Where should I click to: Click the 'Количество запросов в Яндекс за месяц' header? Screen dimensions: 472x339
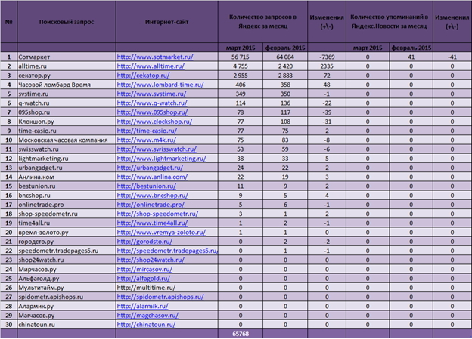pos(262,22)
